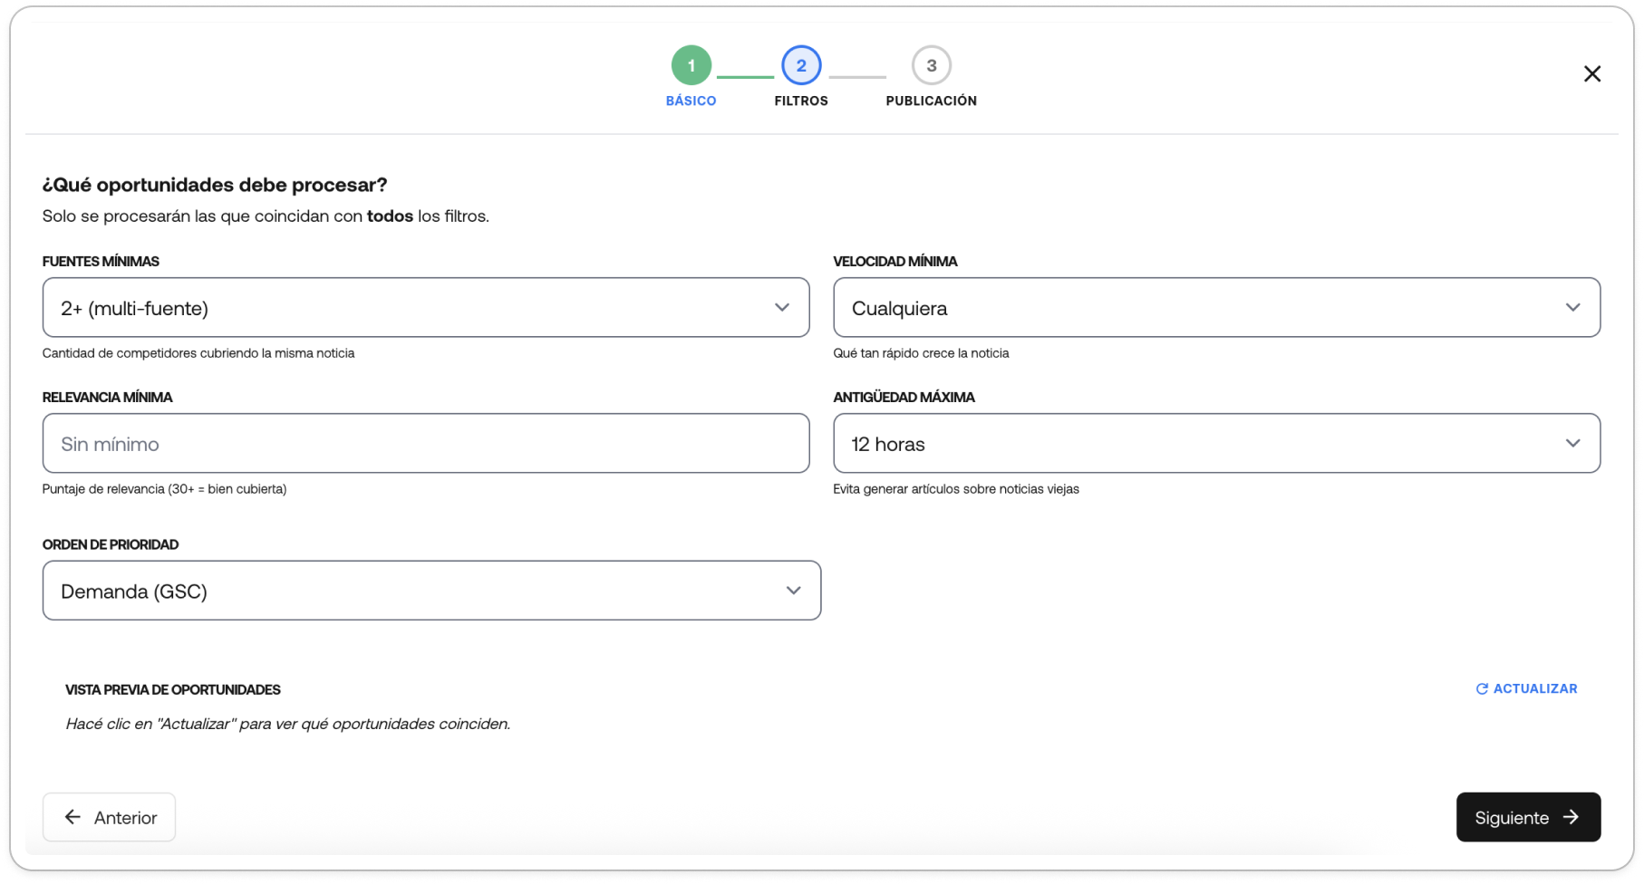The height and width of the screenshot is (884, 1644).
Task: Jump to step 3 Publicación circle
Action: click(x=931, y=65)
